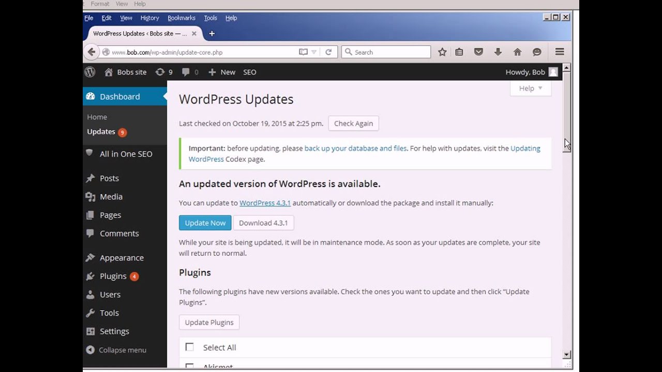The height and width of the screenshot is (372, 662).
Task: Click the plus New icon in admin bar
Action: point(212,72)
